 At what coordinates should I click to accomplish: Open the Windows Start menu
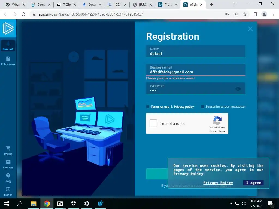click(x=7, y=204)
